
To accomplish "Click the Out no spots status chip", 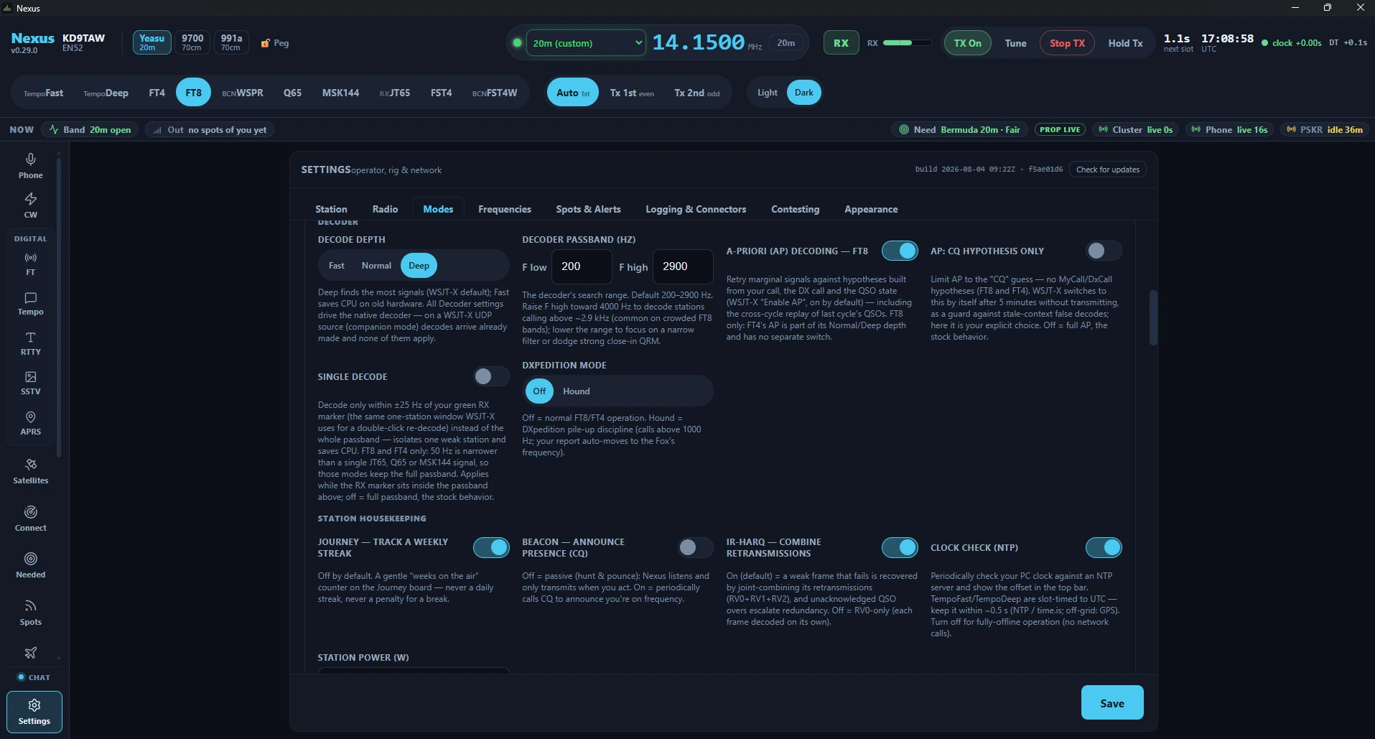I will [210, 130].
